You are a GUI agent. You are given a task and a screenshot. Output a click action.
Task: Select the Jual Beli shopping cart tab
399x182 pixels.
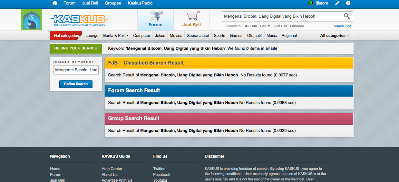191,20
